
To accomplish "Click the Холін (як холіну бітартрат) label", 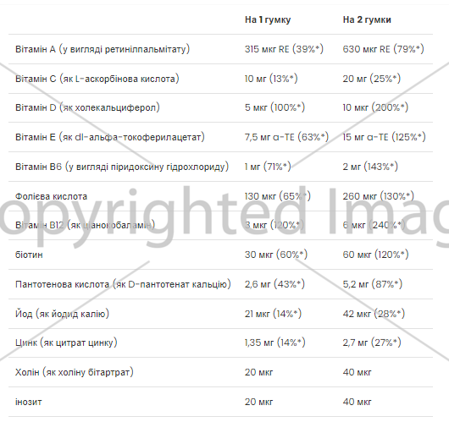I will click(75, 373).
